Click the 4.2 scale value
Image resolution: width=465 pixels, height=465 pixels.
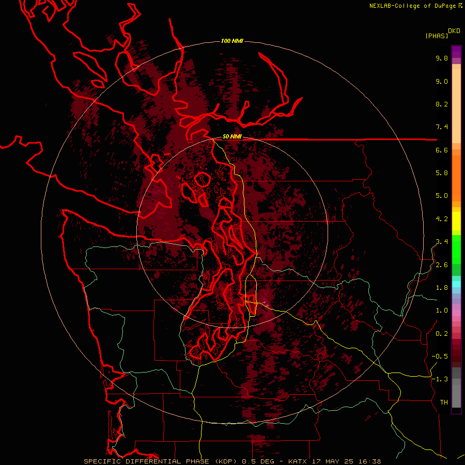(442, 219)
